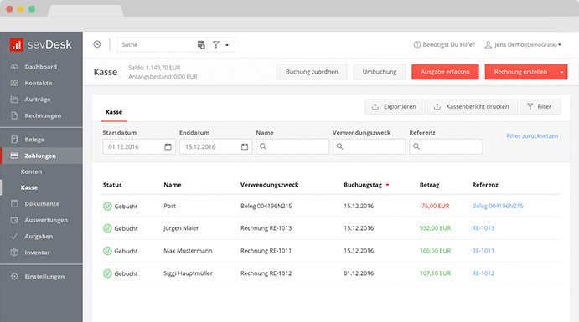The width and height of the screenshot is (579, 322).
Task: Open the Beleg 004196N215 reference link
Action: pos(498,206)
